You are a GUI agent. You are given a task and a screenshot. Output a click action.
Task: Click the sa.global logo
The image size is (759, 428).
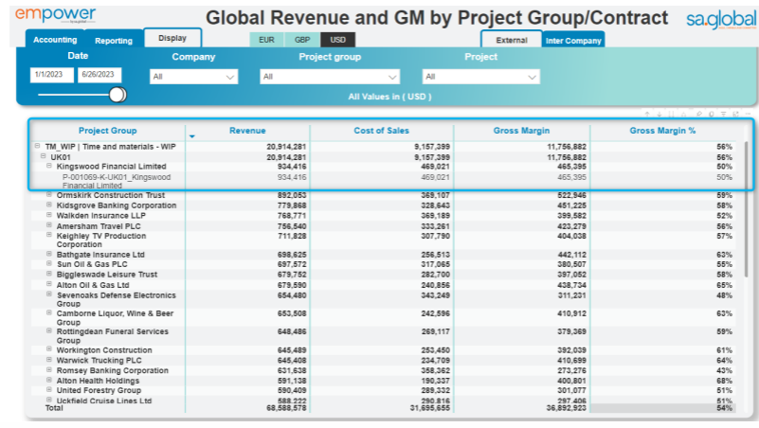click(721, 19)
